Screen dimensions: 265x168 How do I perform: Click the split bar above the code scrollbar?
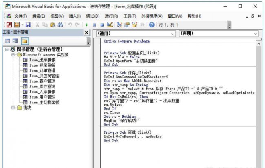click(259, 39)
